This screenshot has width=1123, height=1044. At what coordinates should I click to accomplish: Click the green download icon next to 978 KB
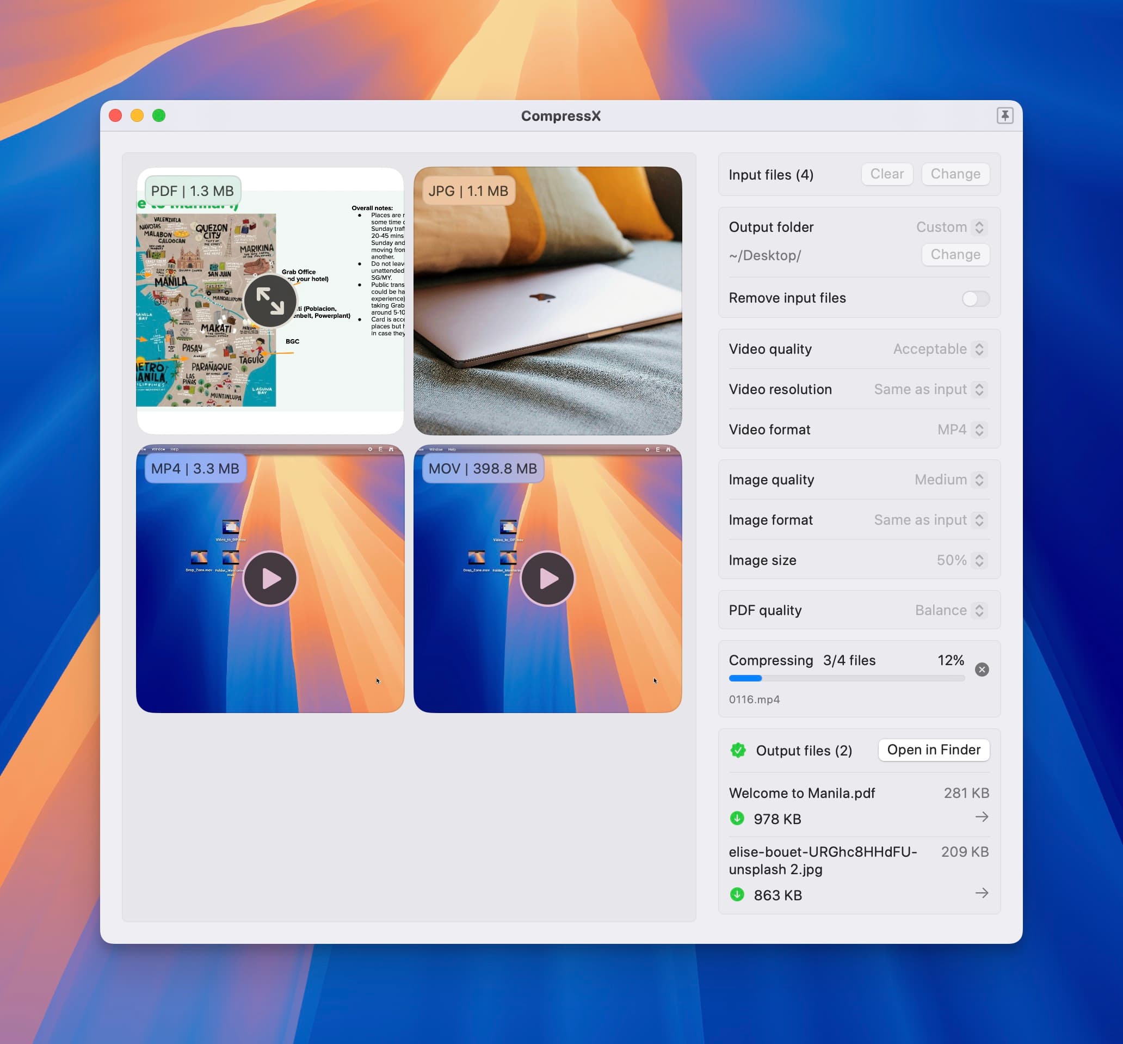click(737, 816)
